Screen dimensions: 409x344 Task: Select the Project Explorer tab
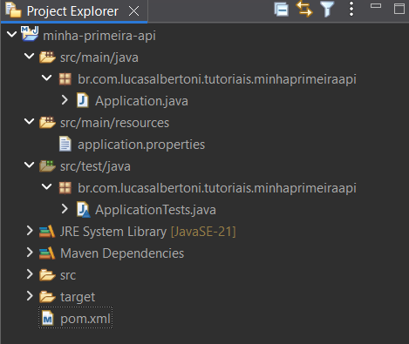pyautogui.click(x=72, y=11)
